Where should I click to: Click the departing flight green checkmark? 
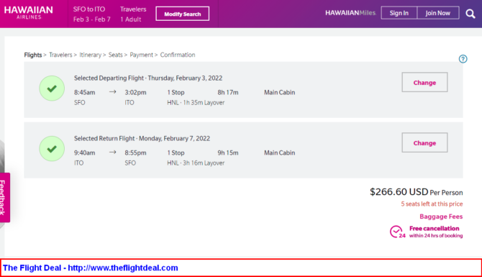click(52, 88)
